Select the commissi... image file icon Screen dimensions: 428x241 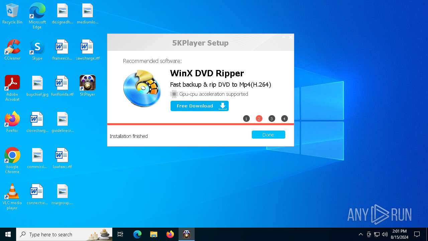pyautogui.click(x=37, y=158)
